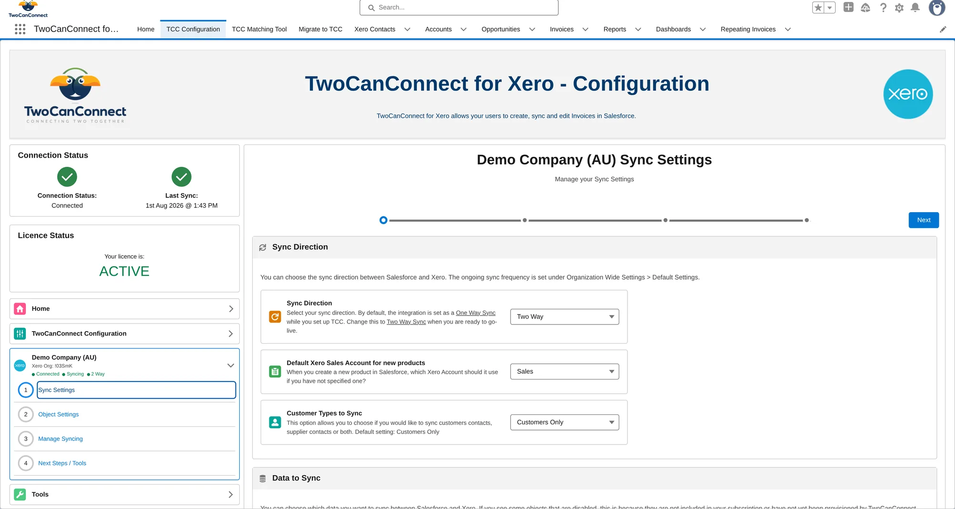The height and width of the screenshot is (509, 955).
Task: Open the App Launcher grid icon
Action: tap(20, 29)
